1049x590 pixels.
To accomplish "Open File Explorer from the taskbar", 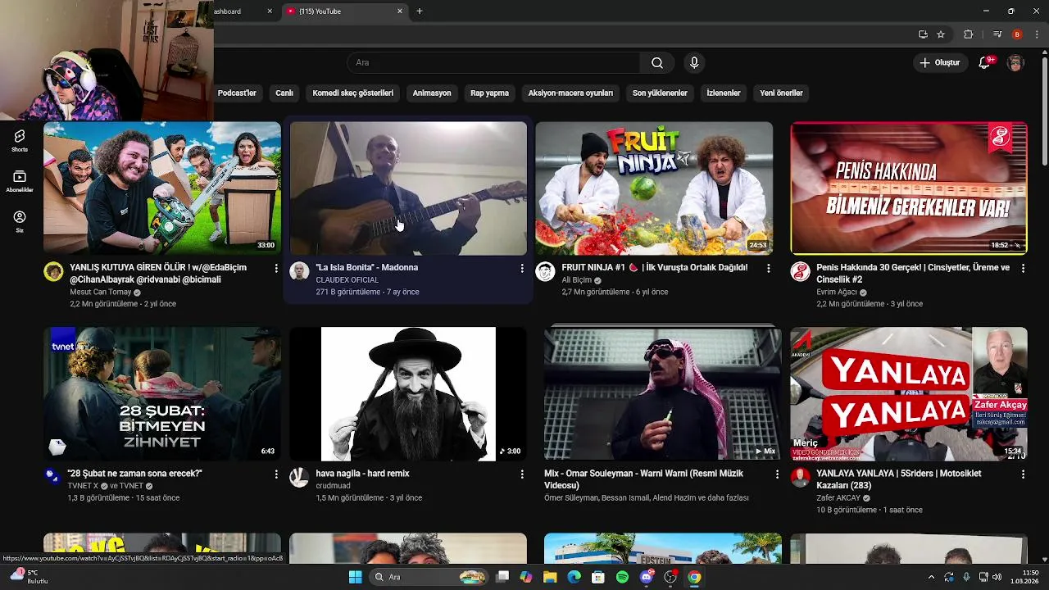I will coord(550,577).
